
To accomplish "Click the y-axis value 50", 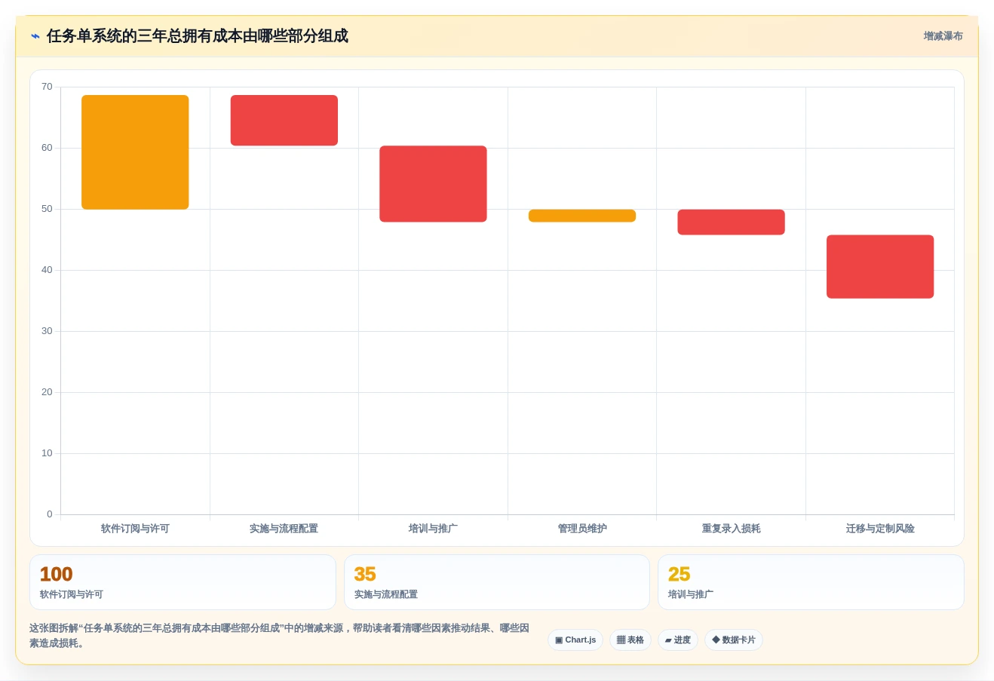I will click(x=47, y=209).
